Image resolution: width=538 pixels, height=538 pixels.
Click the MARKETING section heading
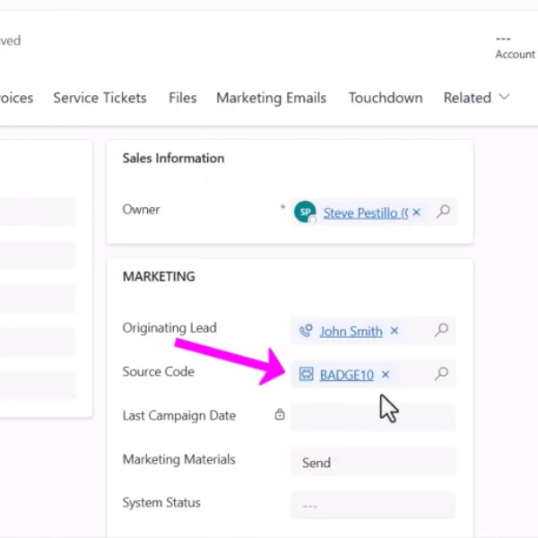pos(159,276)
